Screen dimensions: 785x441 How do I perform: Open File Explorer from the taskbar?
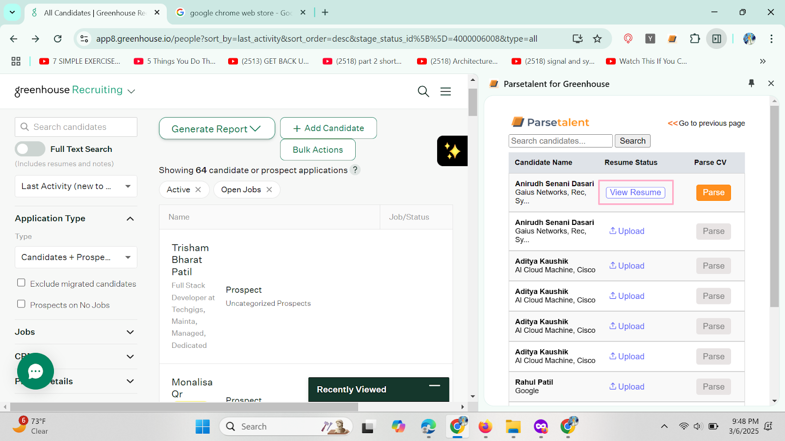513,427
